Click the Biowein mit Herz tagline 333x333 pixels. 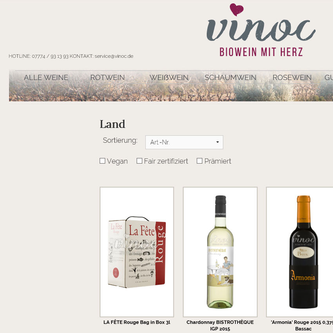pos(261,52)
